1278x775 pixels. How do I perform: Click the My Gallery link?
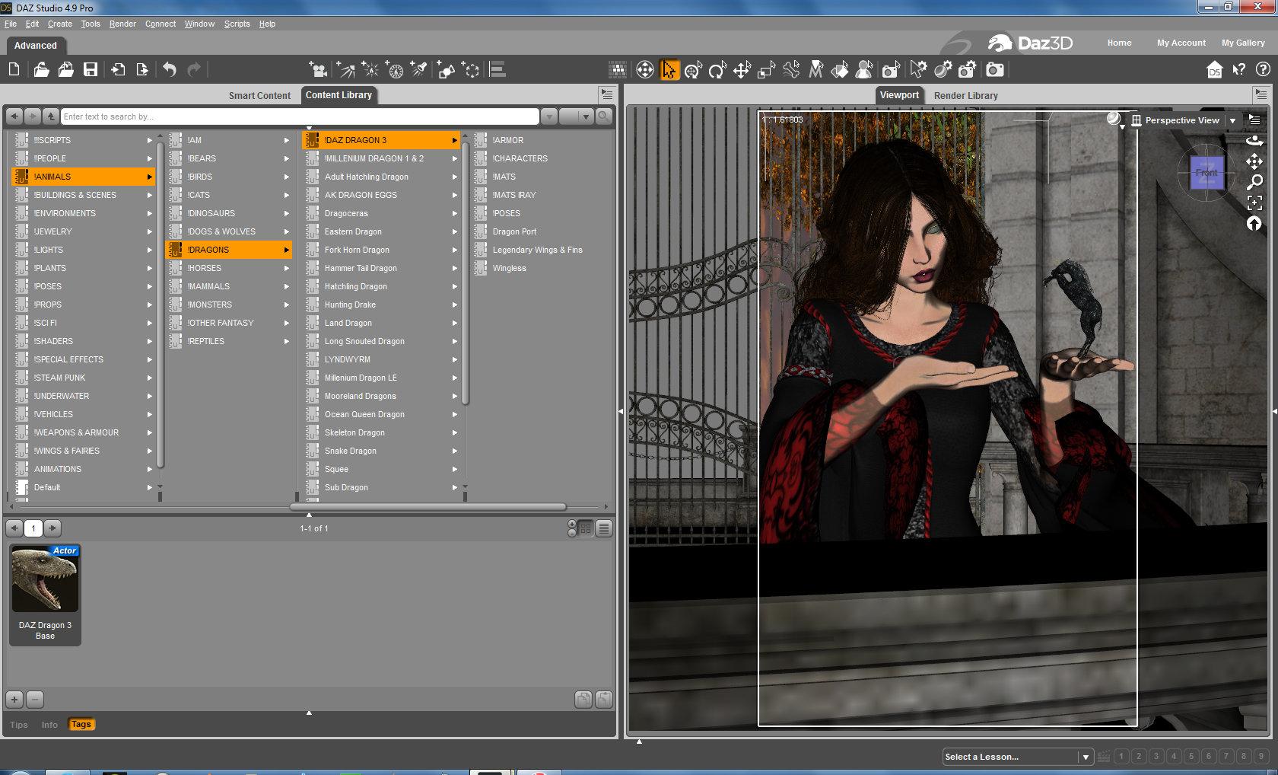pos(1243,43)
